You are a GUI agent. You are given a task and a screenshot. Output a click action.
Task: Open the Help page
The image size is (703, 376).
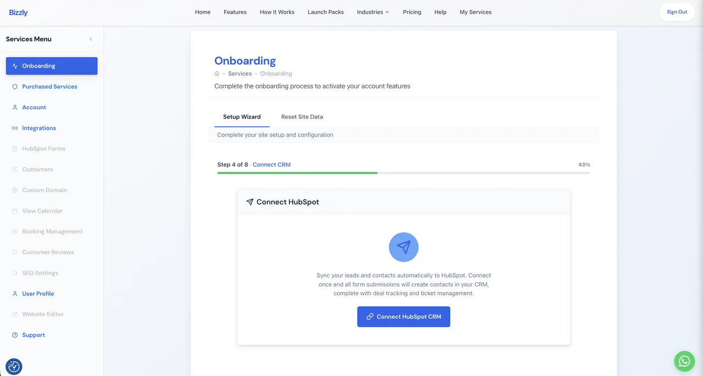coord(440,12)
